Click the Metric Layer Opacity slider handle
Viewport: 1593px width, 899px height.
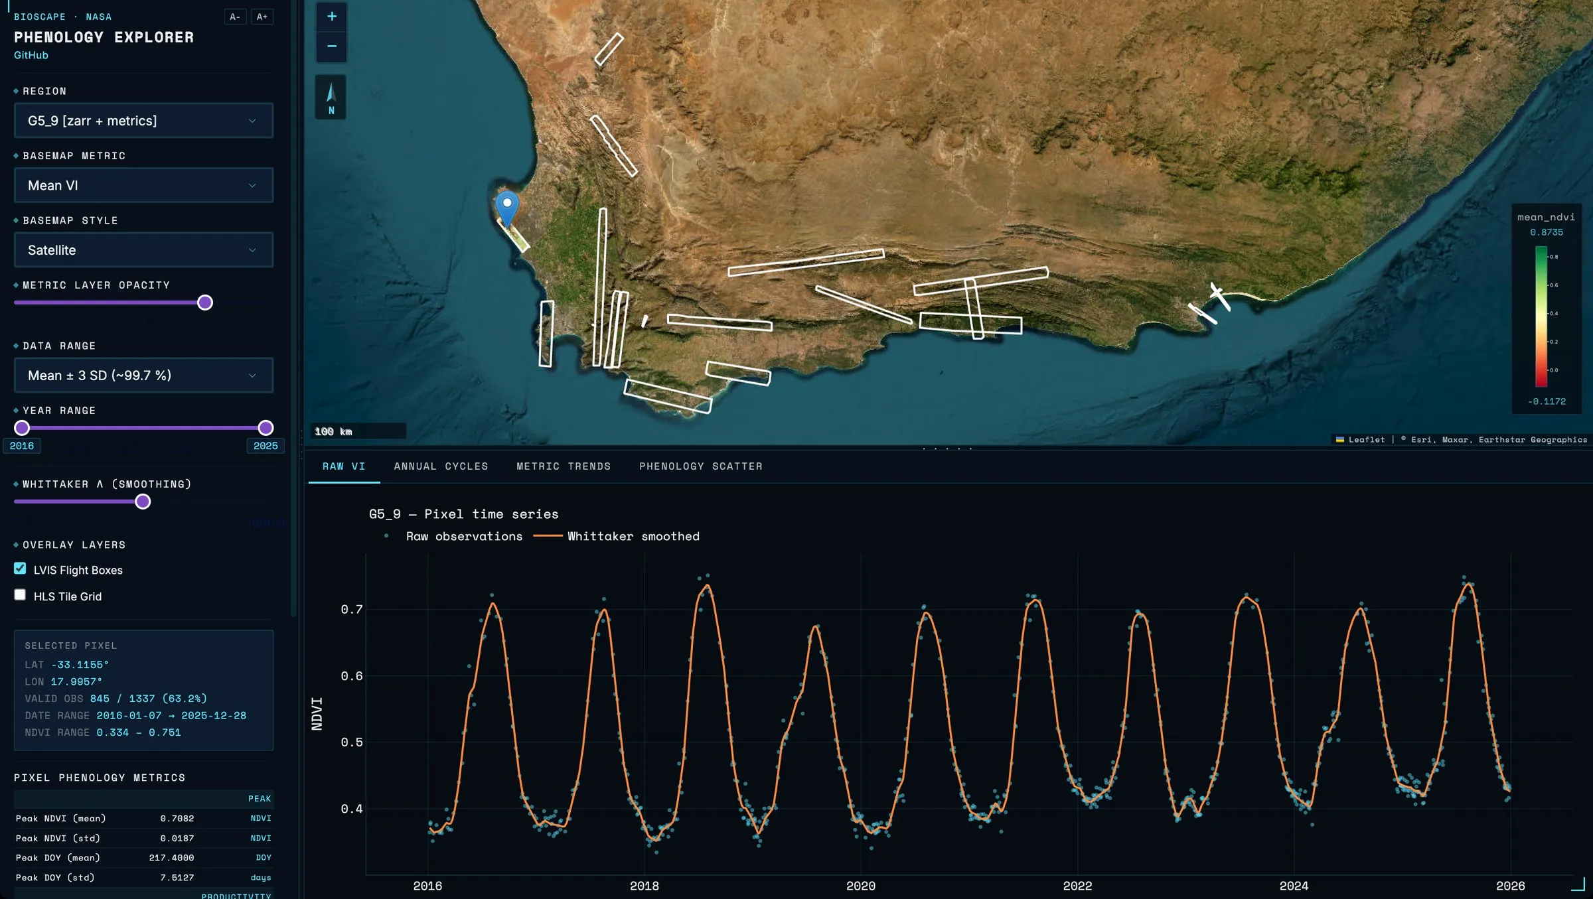(205, 303)
